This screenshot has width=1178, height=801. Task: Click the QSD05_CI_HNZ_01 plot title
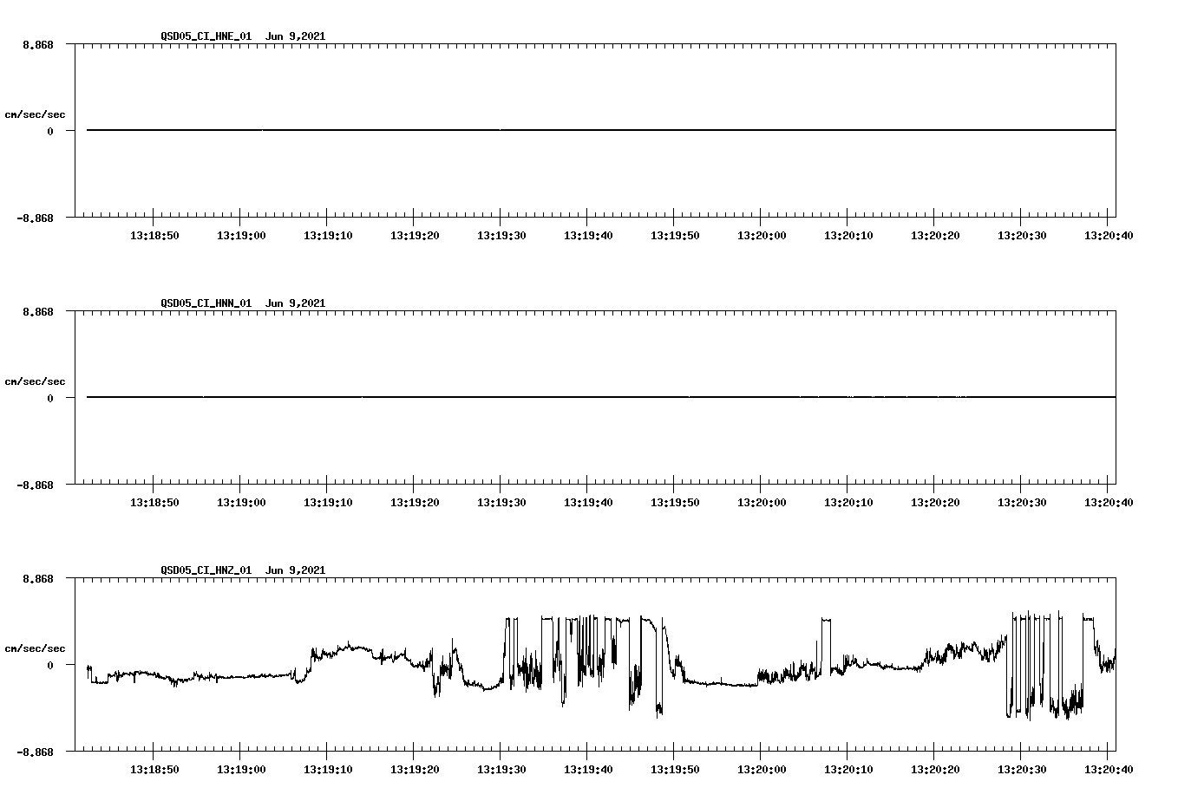click(243, 570)
